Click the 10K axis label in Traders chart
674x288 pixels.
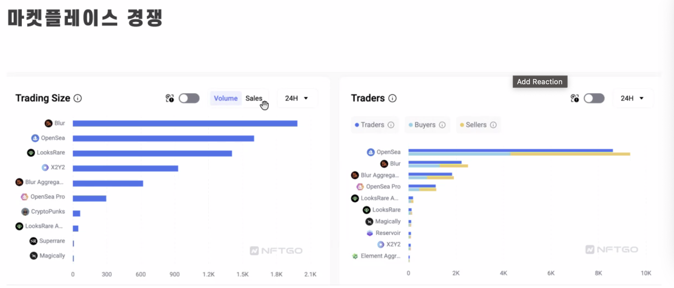(x=646, y=273)
